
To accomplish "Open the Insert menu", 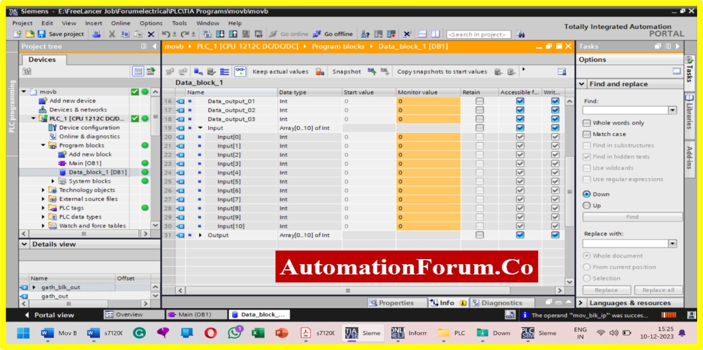I will pos(93,23).
